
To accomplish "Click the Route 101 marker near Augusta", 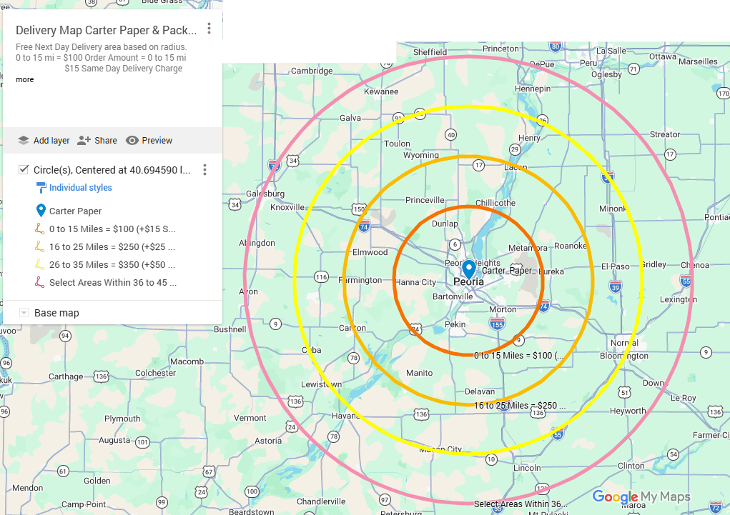I will point(142,442).
